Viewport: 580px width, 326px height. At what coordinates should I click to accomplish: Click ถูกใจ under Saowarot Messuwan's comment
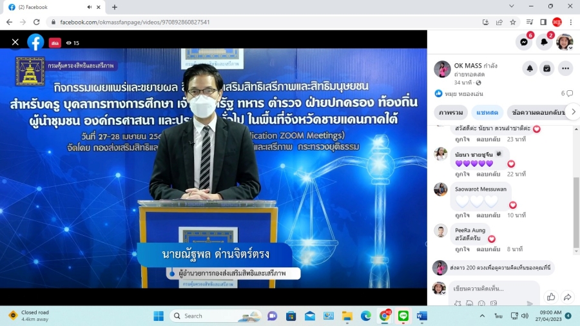tap(462, 215)
